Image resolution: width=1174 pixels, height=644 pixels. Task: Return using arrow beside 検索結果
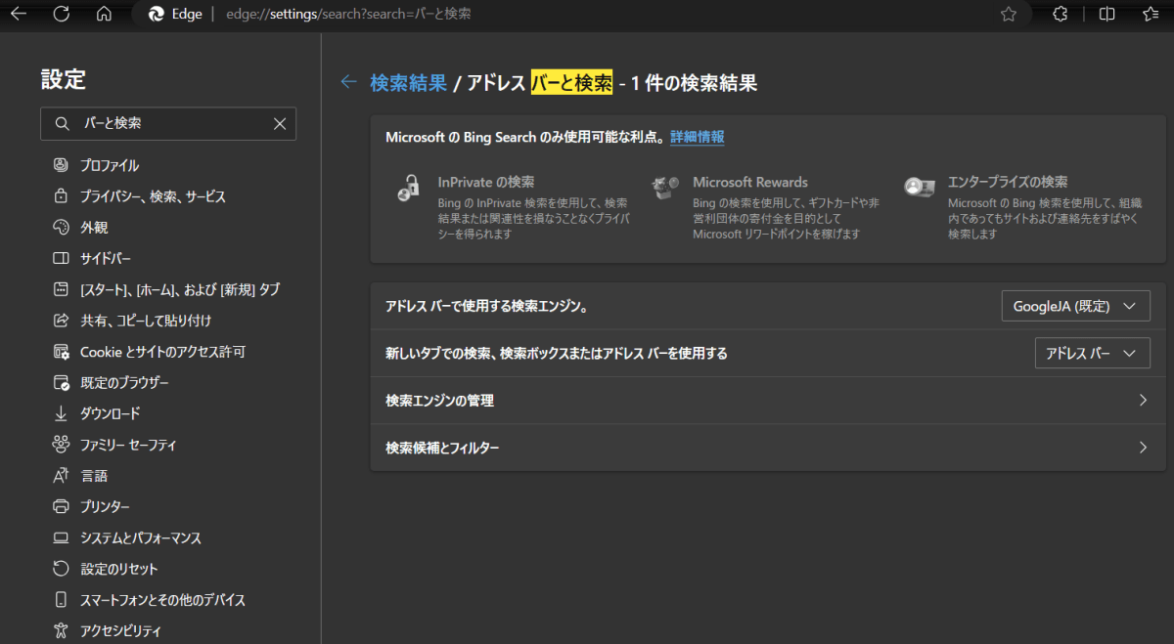coord(348,82)
